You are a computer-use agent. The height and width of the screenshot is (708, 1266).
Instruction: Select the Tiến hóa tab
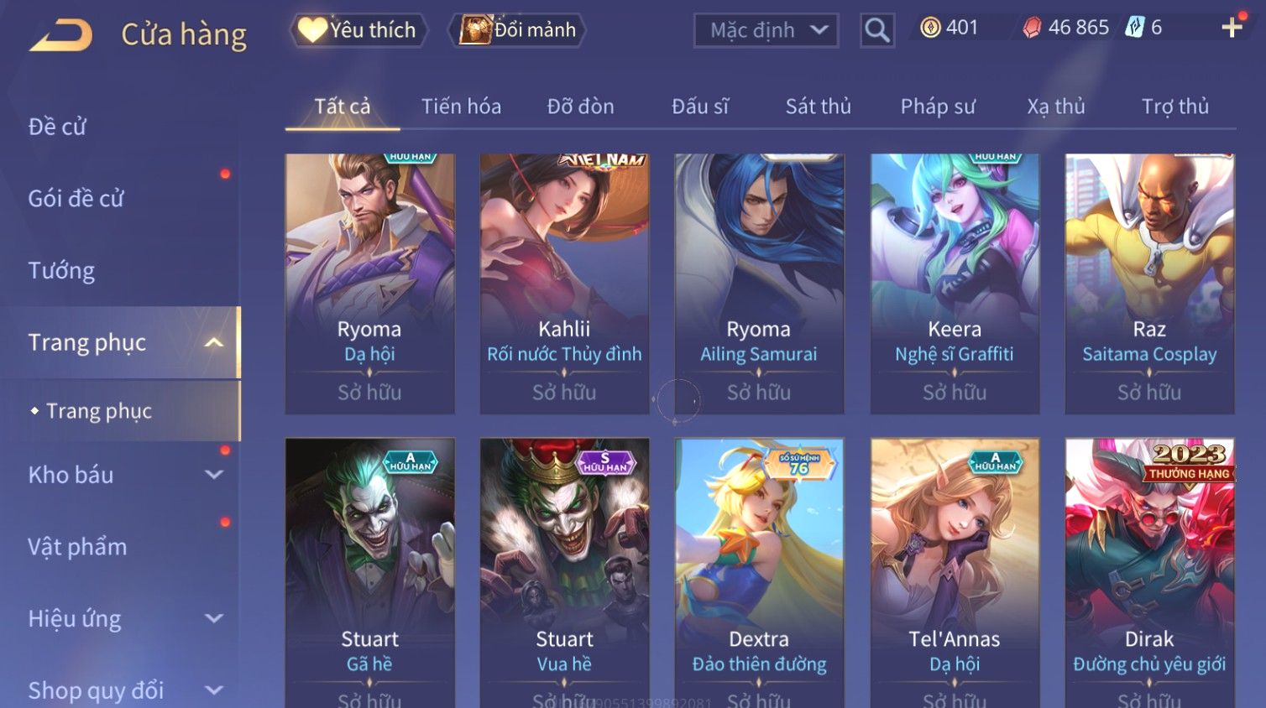(x=461, y=107)
